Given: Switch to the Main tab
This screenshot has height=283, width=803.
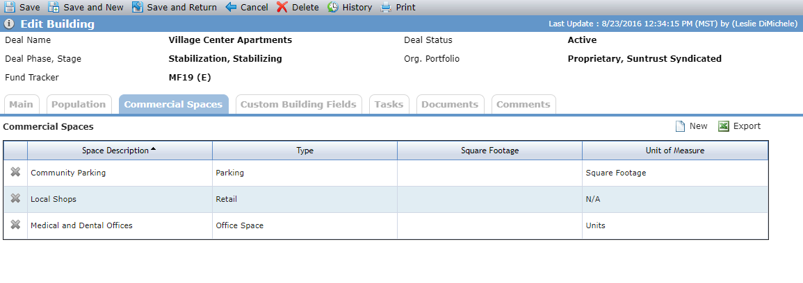Looking at the screenshot, I should tap(22, 104).
